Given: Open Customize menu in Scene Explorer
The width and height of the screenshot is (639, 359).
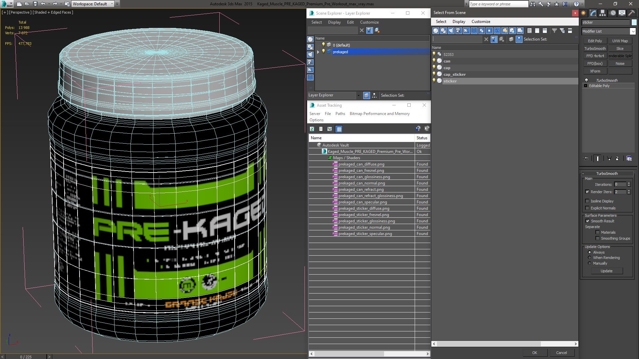Looking at the screenshot, I should (369, 22).
